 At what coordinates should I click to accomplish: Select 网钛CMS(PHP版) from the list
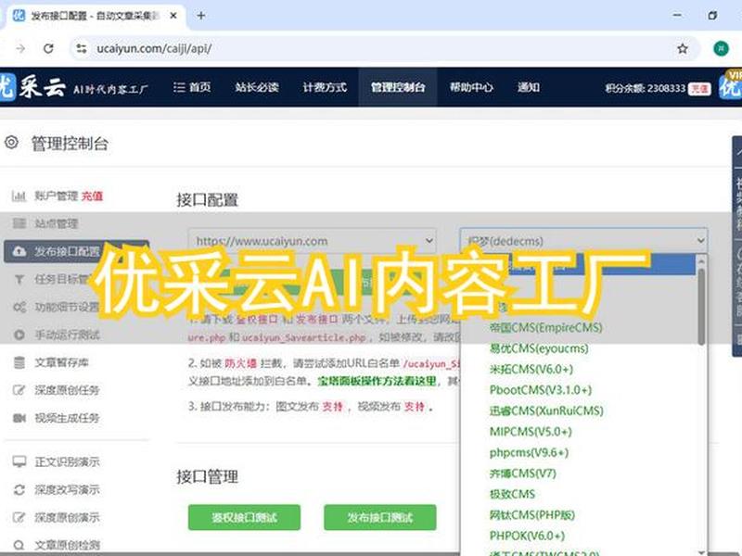[531, 515]
